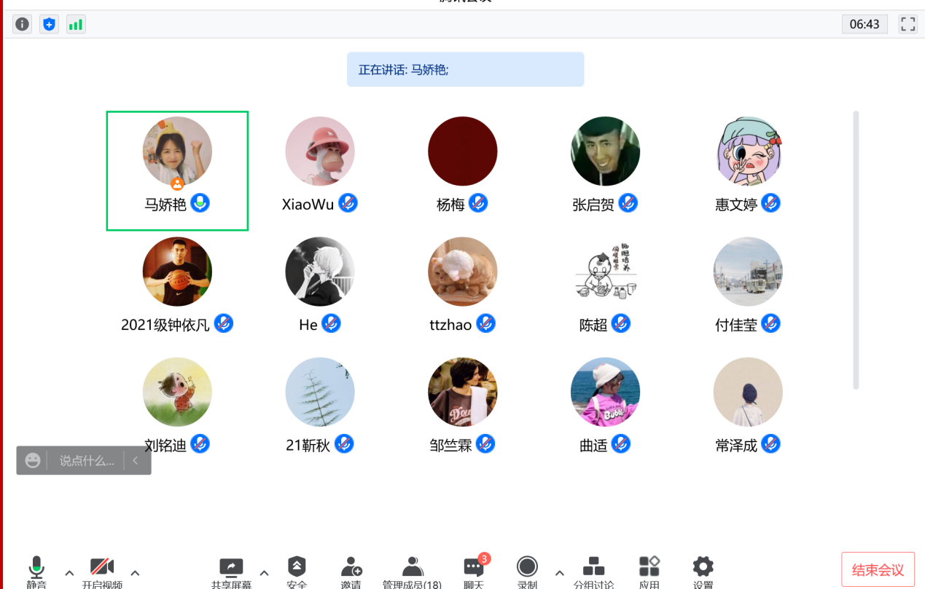Expand video options arrow beside 开启视频
The width and height of the screenshot is (925, 589).
(x=135, y=573)
